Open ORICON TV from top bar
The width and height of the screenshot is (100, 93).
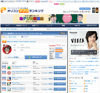pos(44,1)
